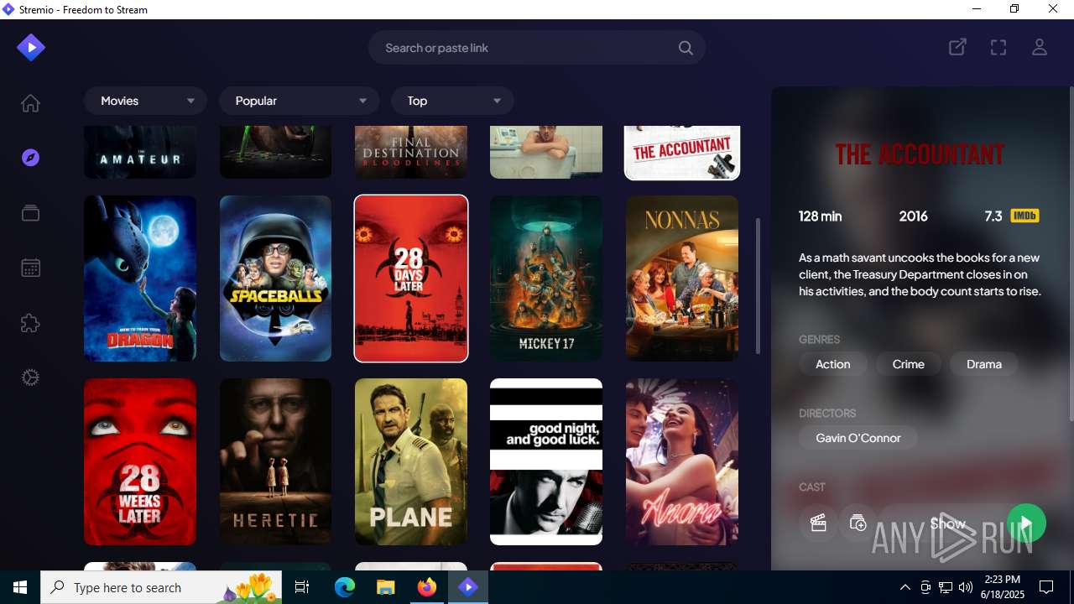Open the Library sidebar icon
Screen dimensions: 1074x604
pyautogui.click(x=30, y=213)
